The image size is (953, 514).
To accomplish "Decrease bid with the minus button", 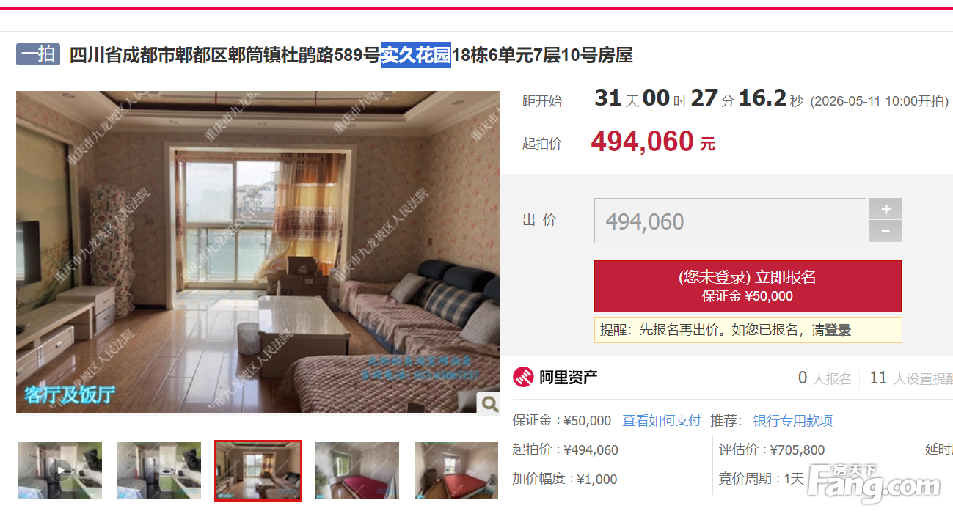I will 885,232.
